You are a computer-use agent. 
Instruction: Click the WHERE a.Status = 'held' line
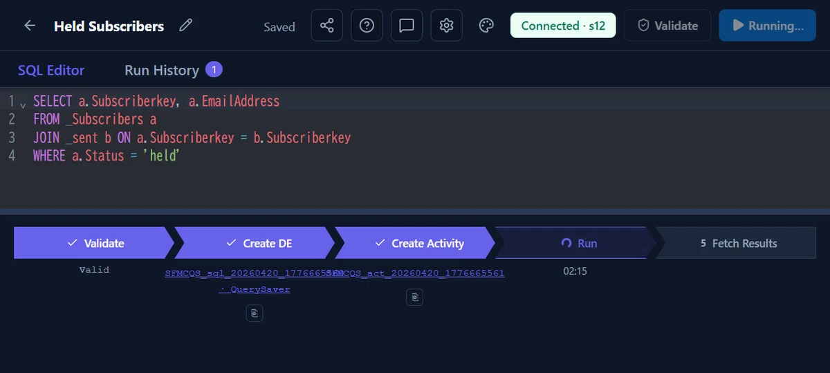[x=107, y=155]
